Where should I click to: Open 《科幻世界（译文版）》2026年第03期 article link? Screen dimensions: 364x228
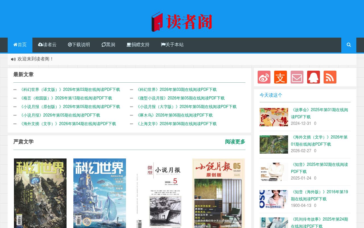(70, 89)
